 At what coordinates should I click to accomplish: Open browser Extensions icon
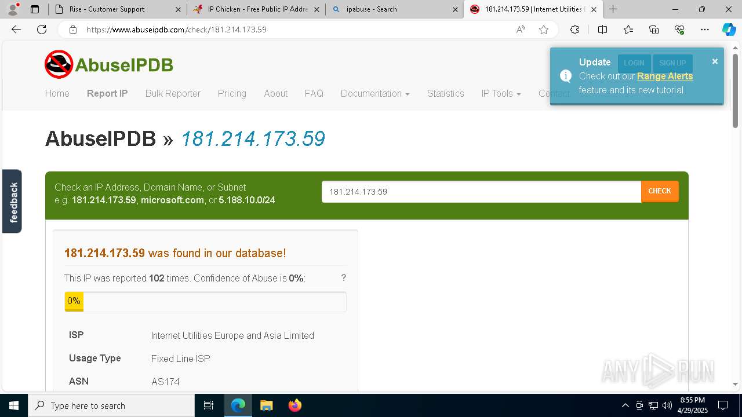pos(574,30)
